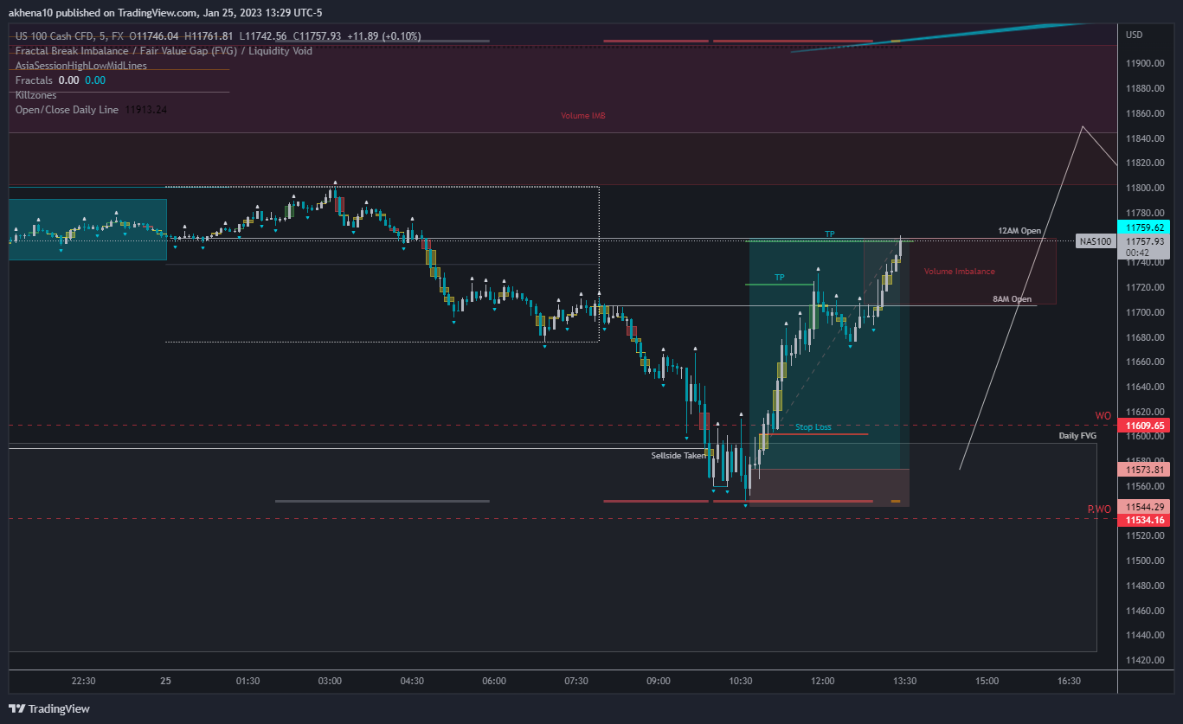
Task: Select the 25 date label on time axis
Action: pyautogui.click(x=165, y=681)
